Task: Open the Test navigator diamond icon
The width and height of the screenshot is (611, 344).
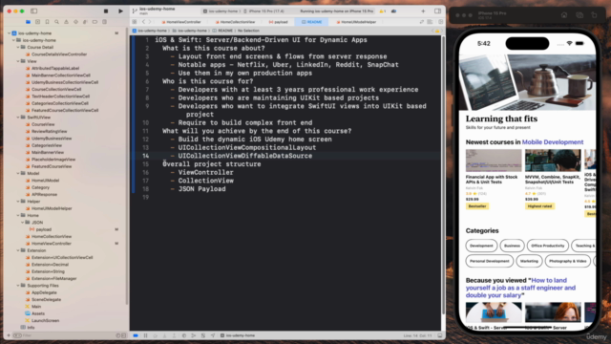Action: point(75,22)
